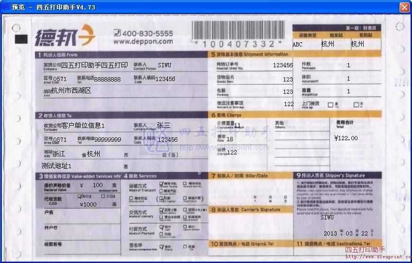Check the 'Freight Alone' box
The height and width of the screenshot is (263, 412).
185,198
